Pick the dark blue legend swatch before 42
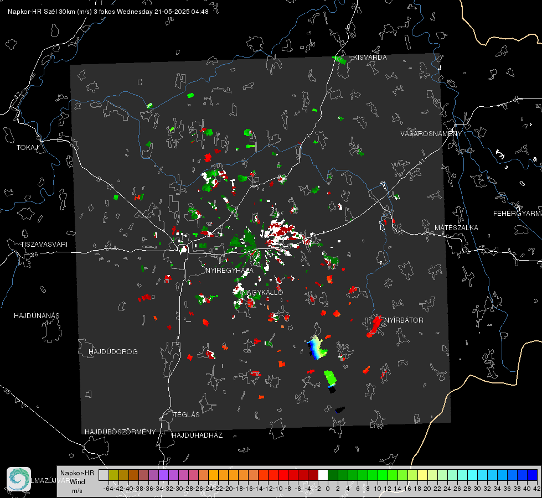542x498 pixels. pyautogui.click(x=533, y=475)
